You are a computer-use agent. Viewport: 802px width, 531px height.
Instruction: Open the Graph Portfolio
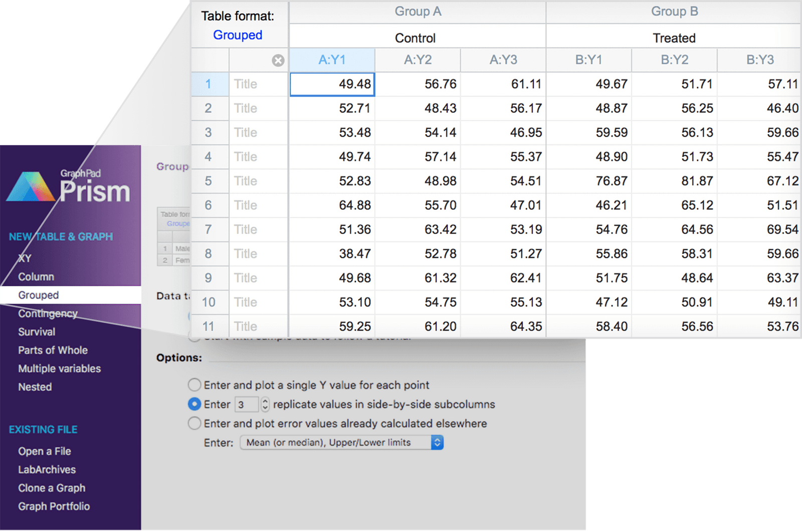[x=54, y=506]
